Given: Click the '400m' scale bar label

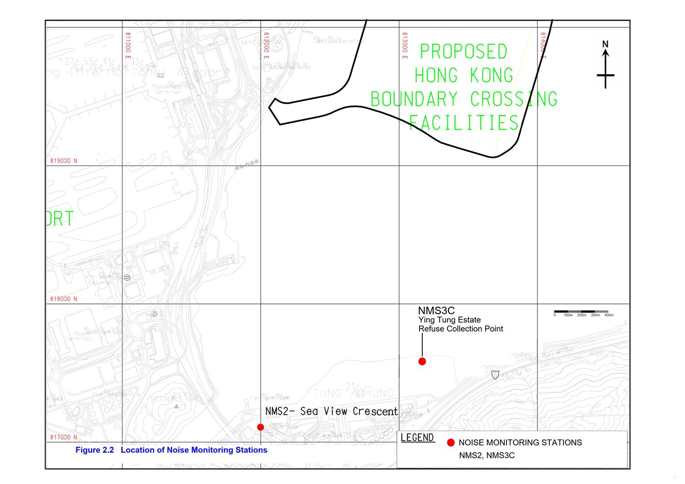Looking at the screenshot, I should click(x=609, y=315).
